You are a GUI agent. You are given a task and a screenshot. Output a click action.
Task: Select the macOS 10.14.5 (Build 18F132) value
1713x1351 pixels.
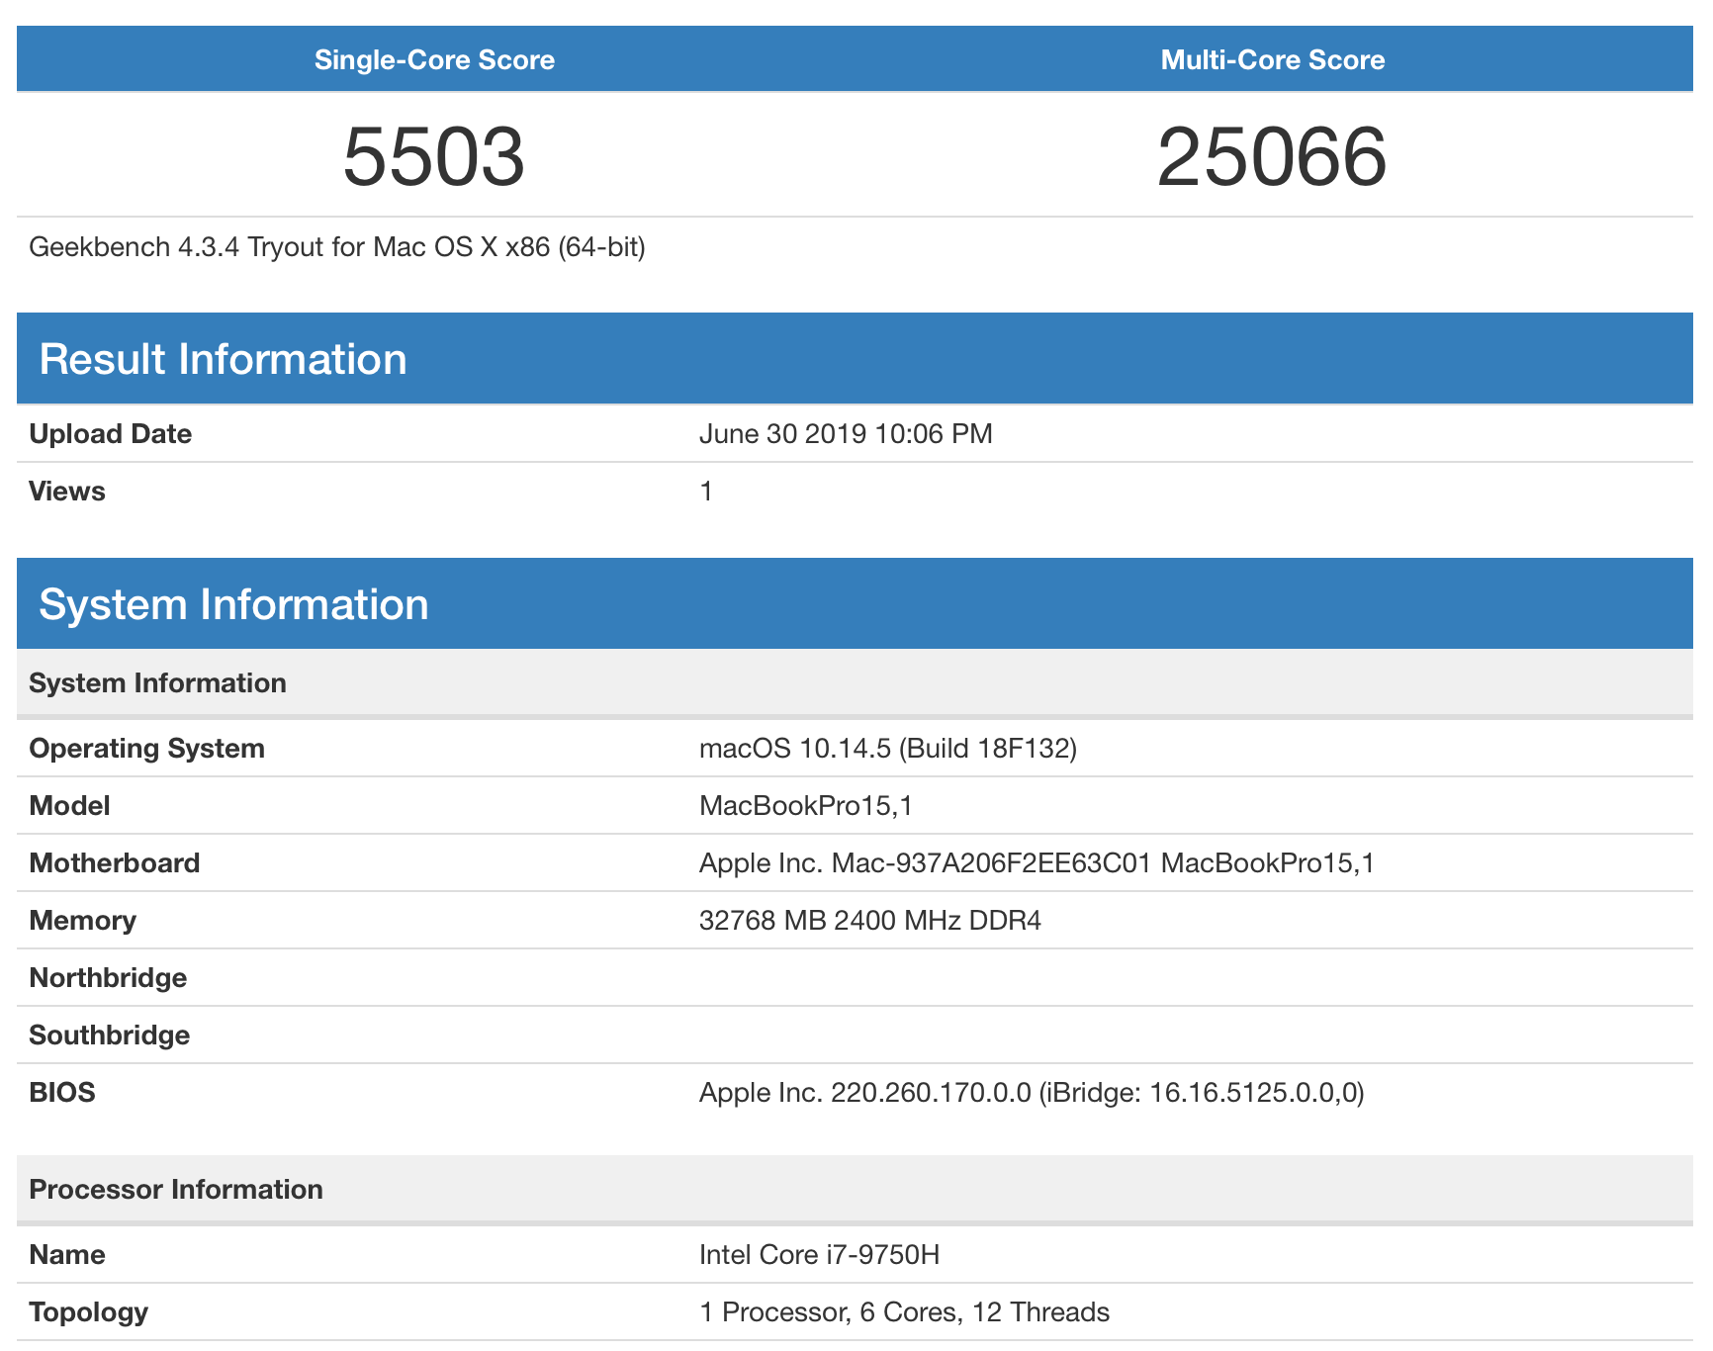(x=888, y=749)
